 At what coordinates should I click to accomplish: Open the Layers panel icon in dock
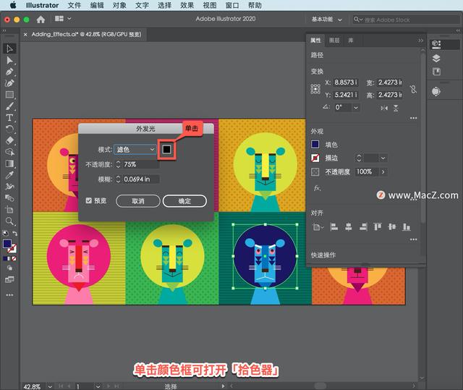(x=436, y=58)
